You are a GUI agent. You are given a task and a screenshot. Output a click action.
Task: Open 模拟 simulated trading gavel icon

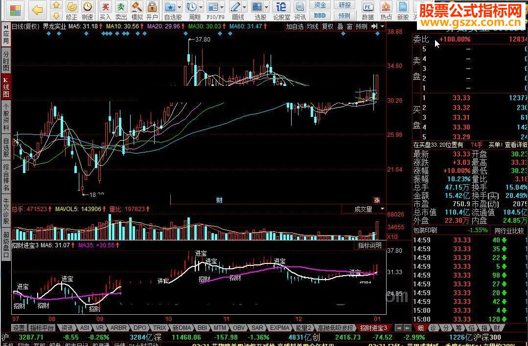click(x=137, y=10)
